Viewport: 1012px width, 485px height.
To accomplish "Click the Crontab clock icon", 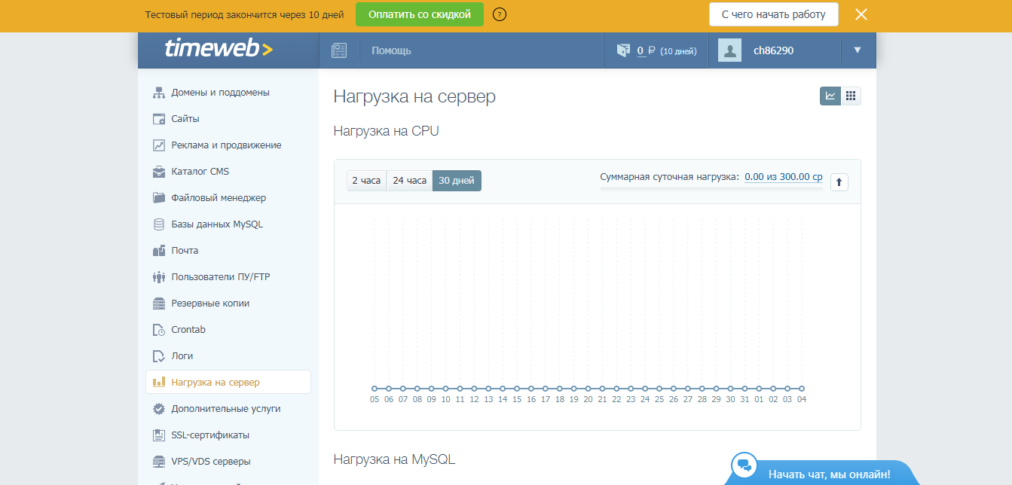I will 158,330.
